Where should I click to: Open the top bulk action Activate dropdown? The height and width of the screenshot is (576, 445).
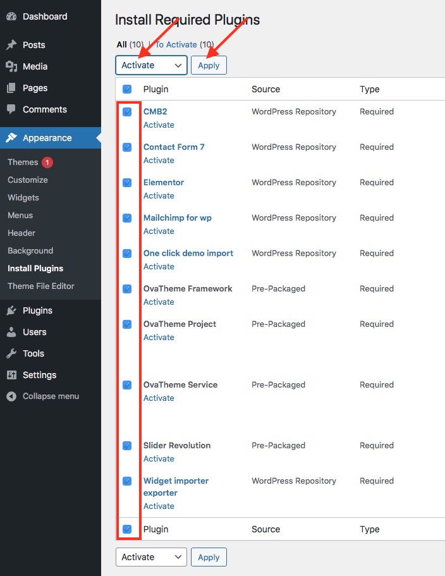[151, 65]
